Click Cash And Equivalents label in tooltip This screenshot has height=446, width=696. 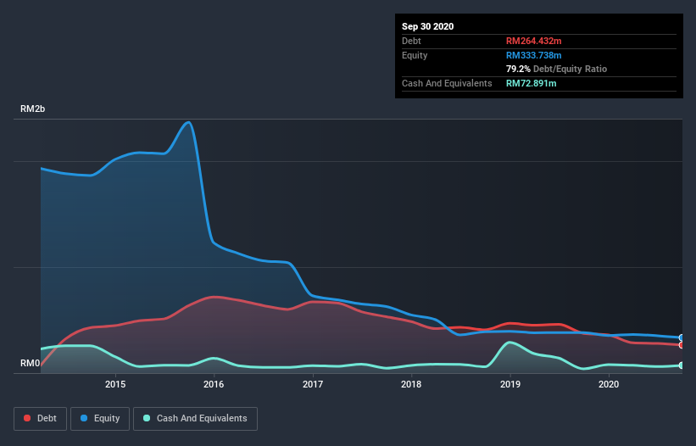pyautogui.click(x=447, y=83)
